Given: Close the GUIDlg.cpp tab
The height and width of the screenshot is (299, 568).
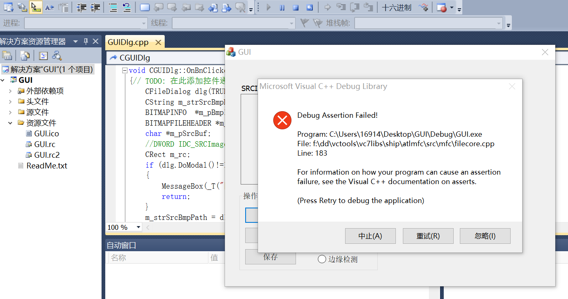Looking at the screenshot, I should tap(158, 42).
